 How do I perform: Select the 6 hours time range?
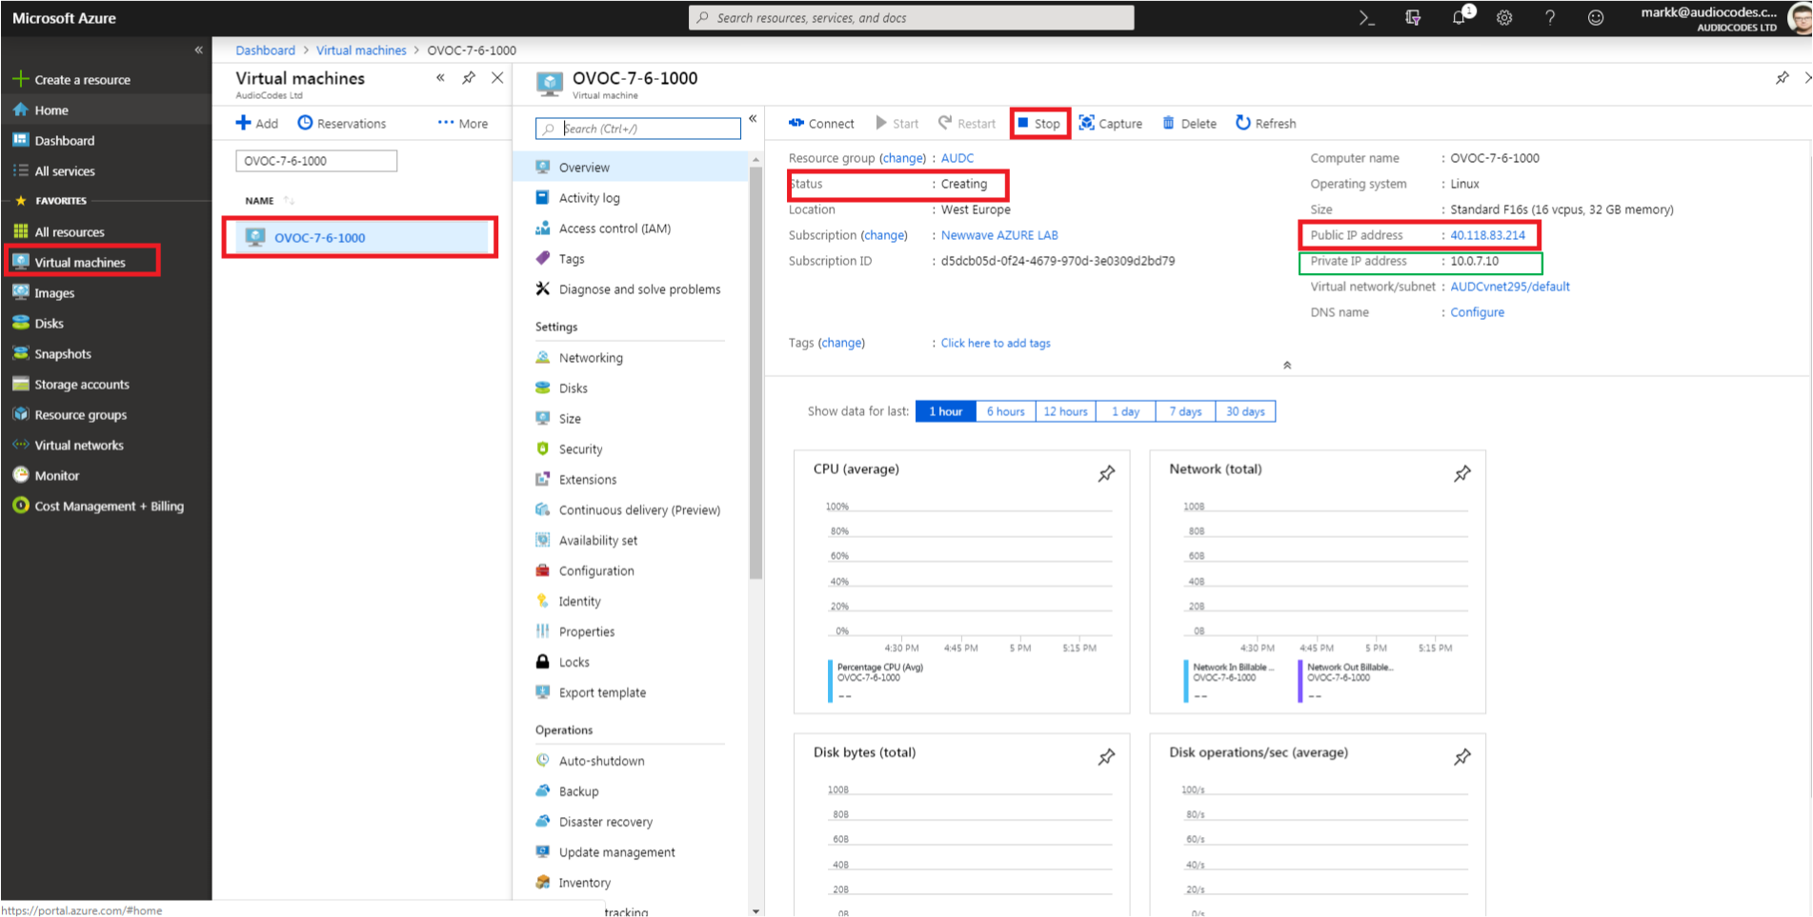coord(1005,411)
